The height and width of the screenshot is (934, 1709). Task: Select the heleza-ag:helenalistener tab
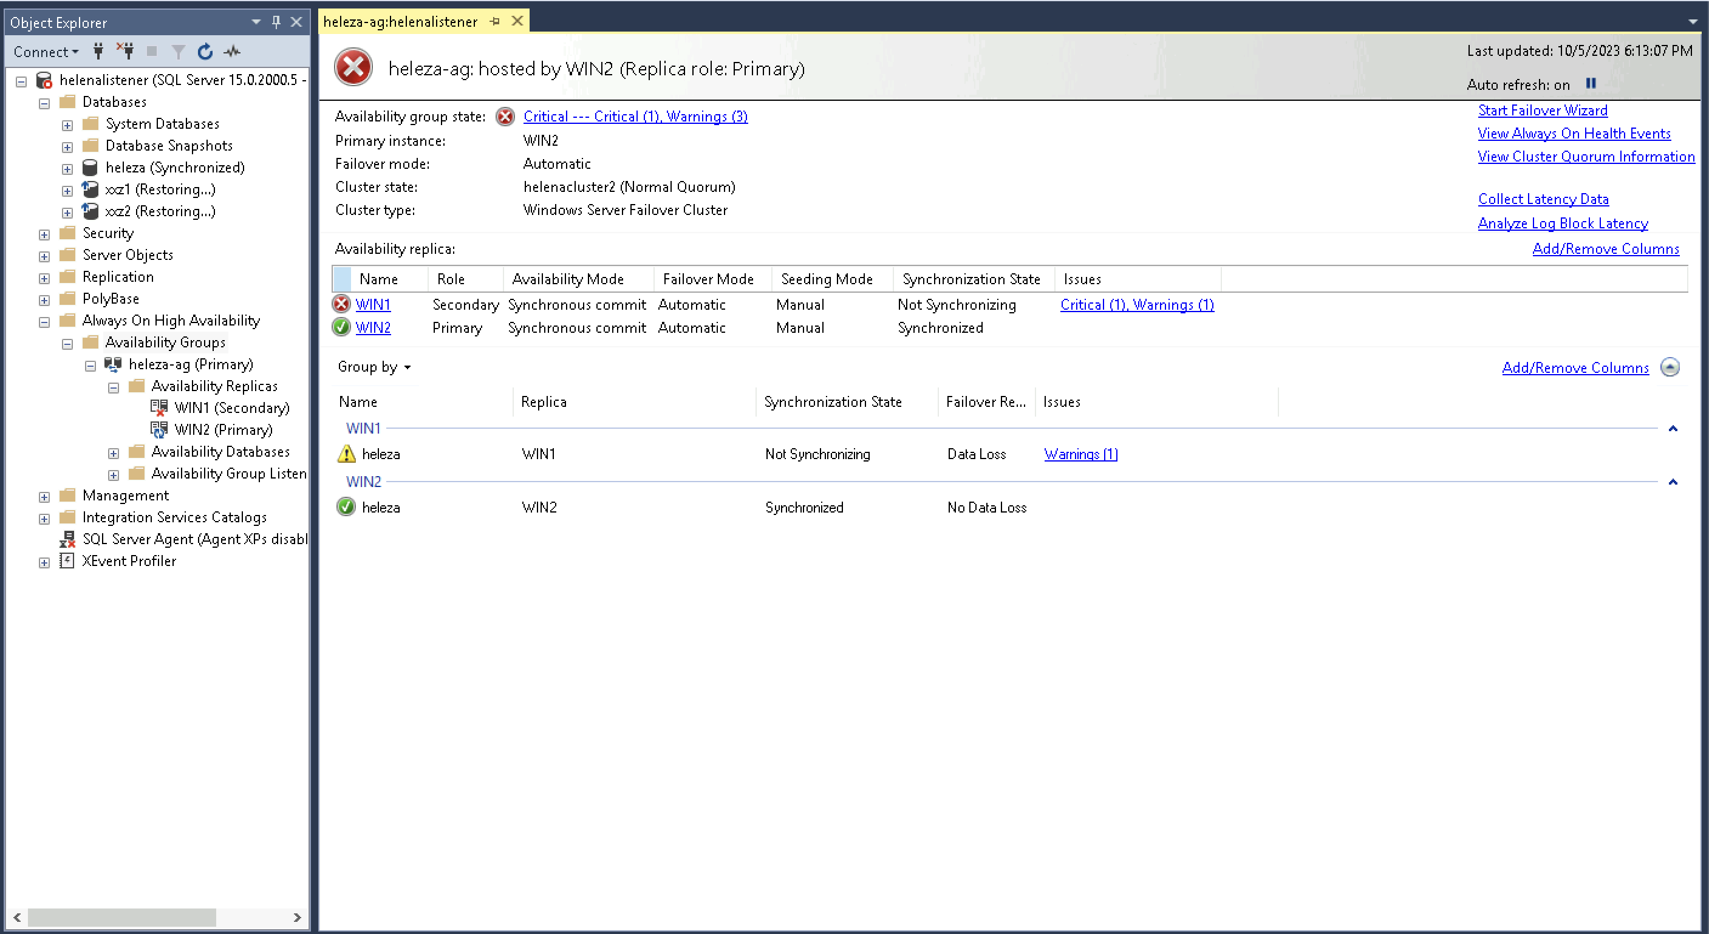pos(400,22)
